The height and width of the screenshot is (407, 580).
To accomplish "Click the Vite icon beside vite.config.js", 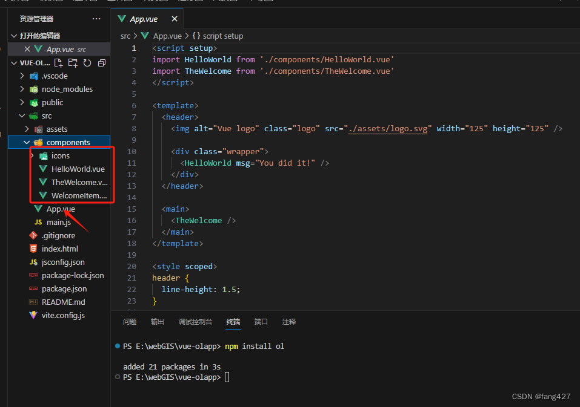I will (x=34, y=315).
